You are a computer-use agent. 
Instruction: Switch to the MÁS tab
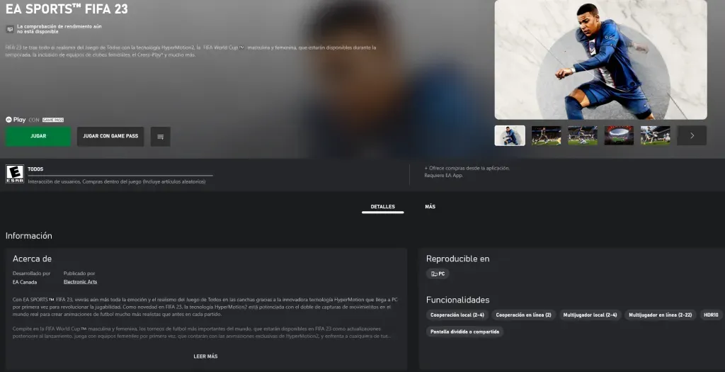(430, 207)
